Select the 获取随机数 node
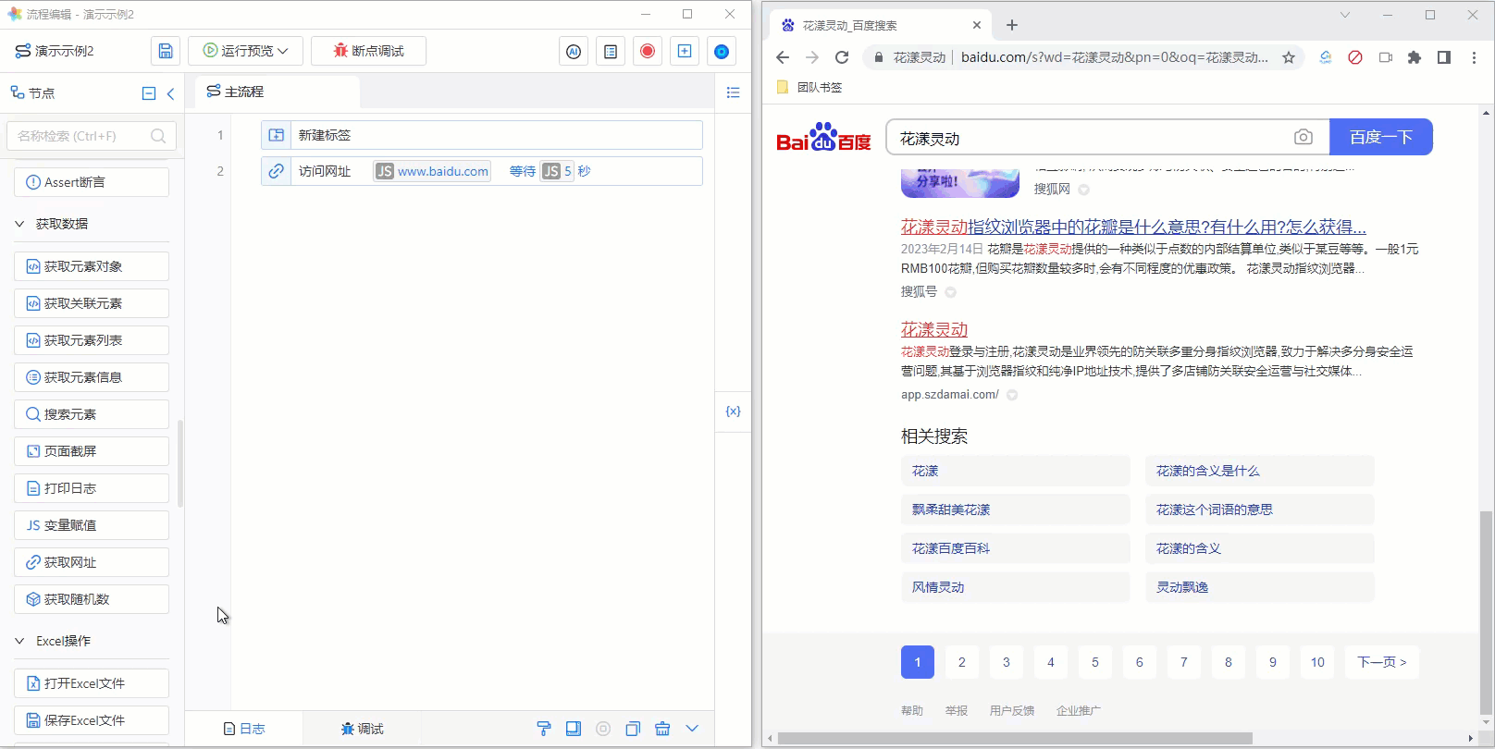 92,599
